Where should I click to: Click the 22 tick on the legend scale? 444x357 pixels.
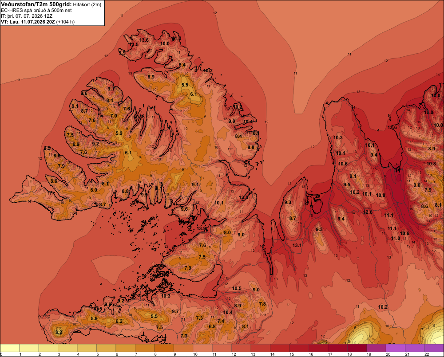[426, 354]
